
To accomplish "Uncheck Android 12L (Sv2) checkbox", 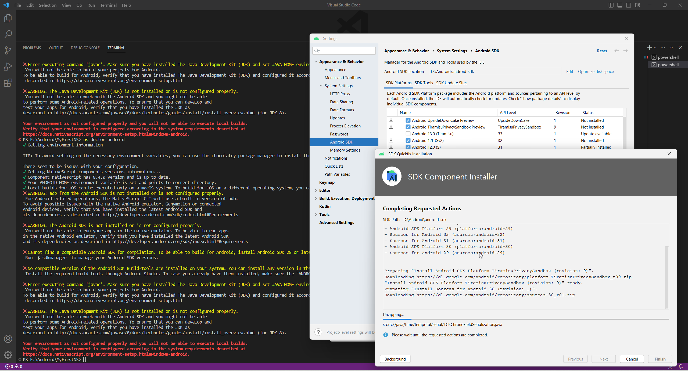I will tap(408, 140).
